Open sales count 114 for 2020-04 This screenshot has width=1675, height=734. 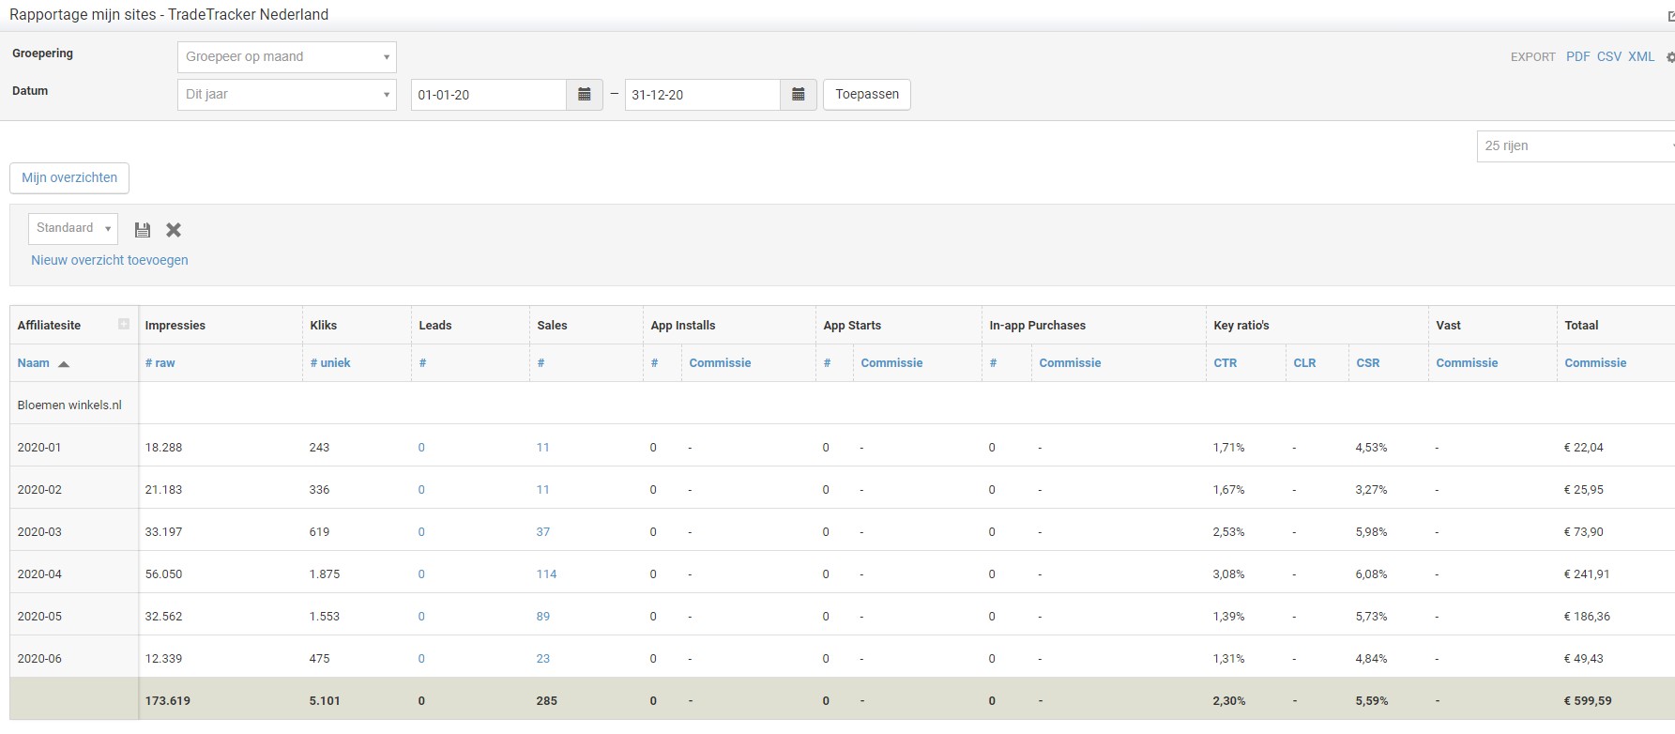(546, 574)
